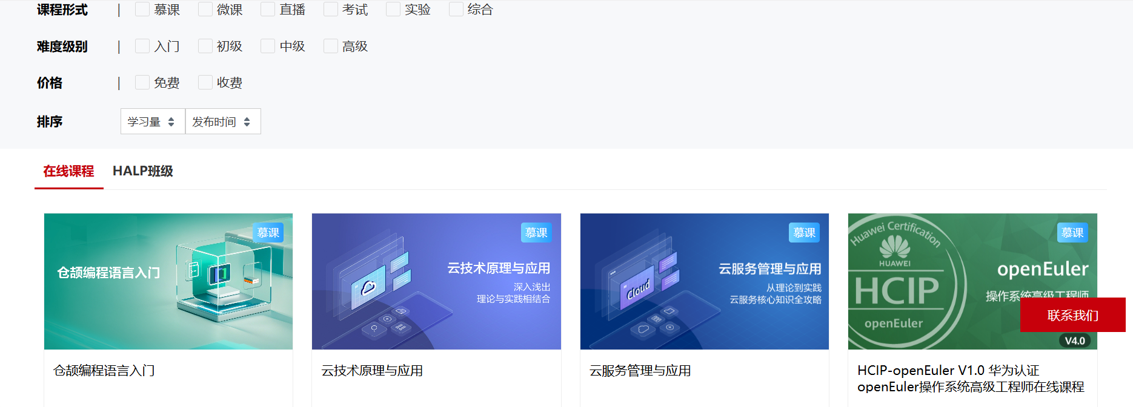The height and width of the screenshot is (407, 1133).
Task: Click the red 联系我们 button
Action: (x=1073, y=315)
